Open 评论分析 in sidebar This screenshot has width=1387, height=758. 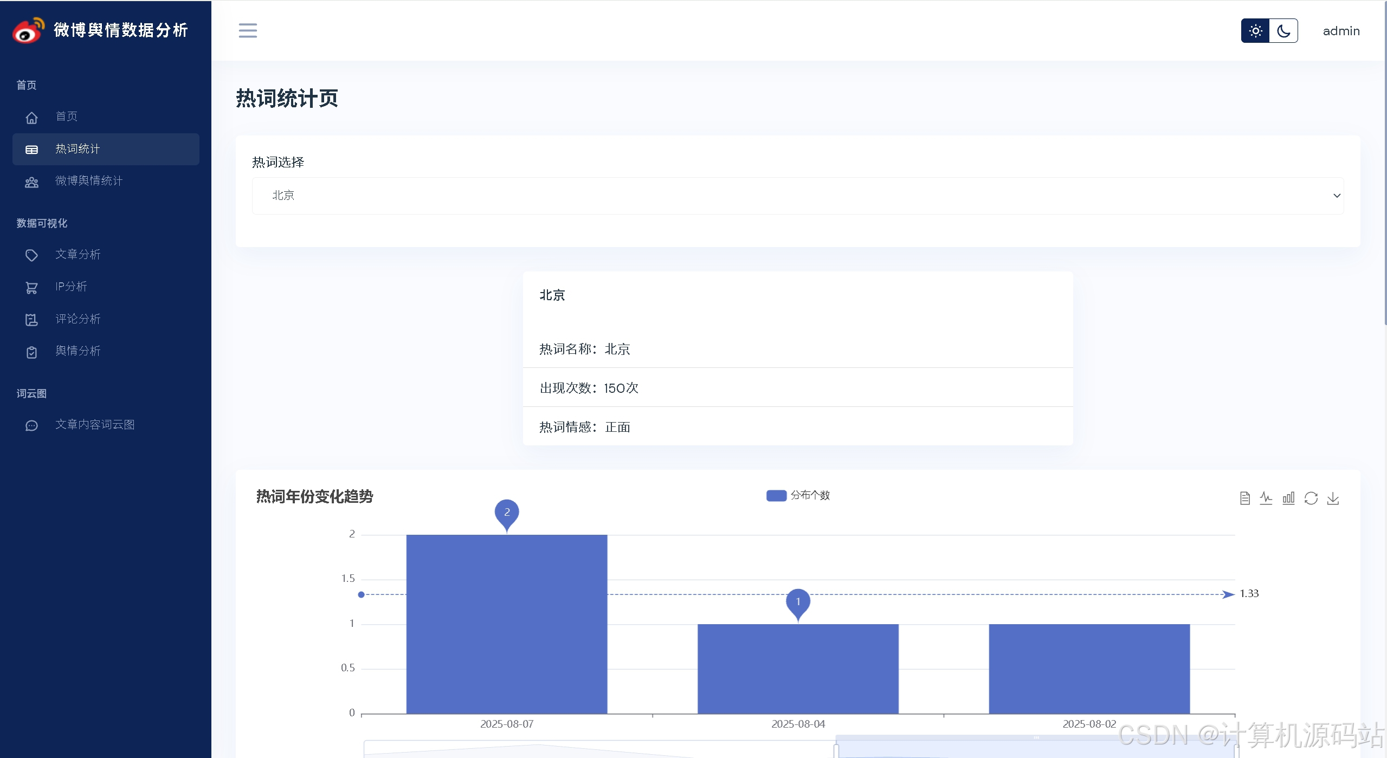click(x=78, y=319)
